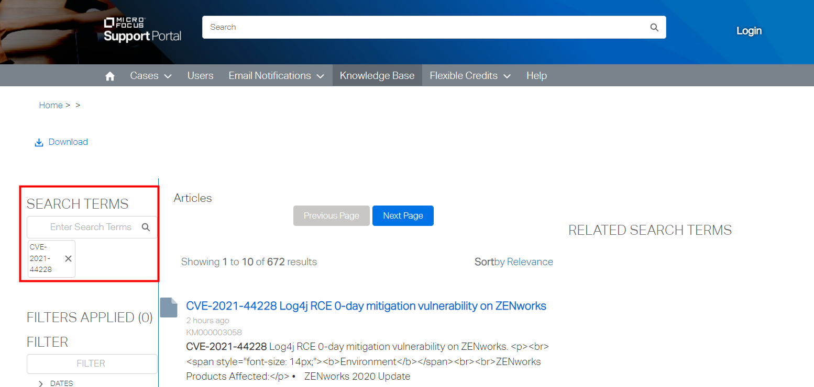Open the Users menu item
This screenshot has height=387, width=814.
tap(200, 76)
